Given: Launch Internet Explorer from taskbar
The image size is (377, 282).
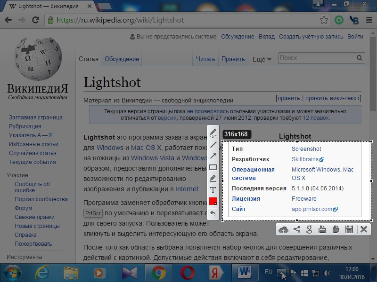Looking at the screenshot, I should click(x=42, y=273).
